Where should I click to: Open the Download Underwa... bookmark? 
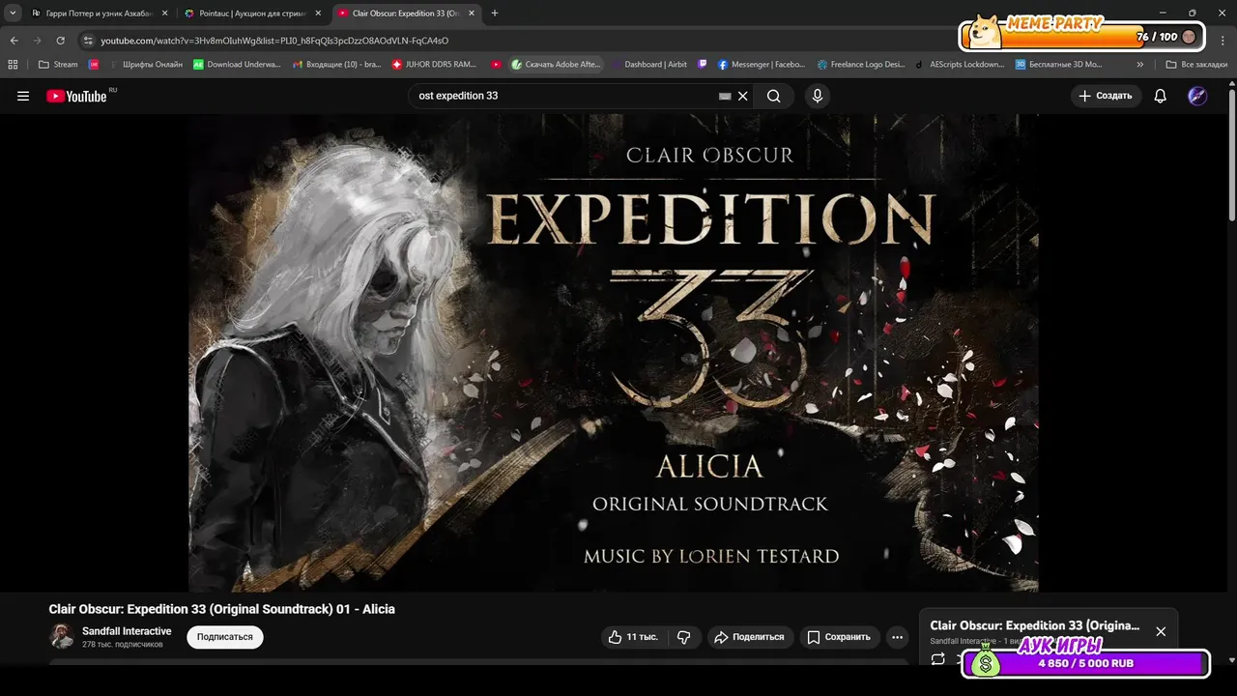point(237,65)
